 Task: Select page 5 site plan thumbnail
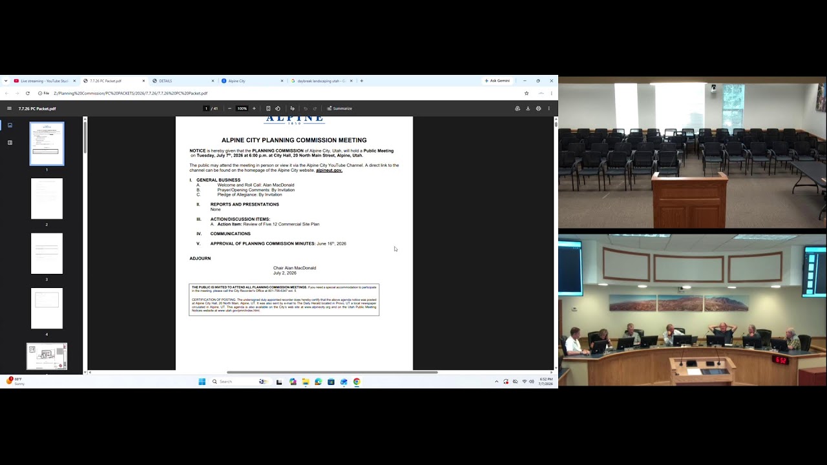pyautogui.click(x=47, y=356)
